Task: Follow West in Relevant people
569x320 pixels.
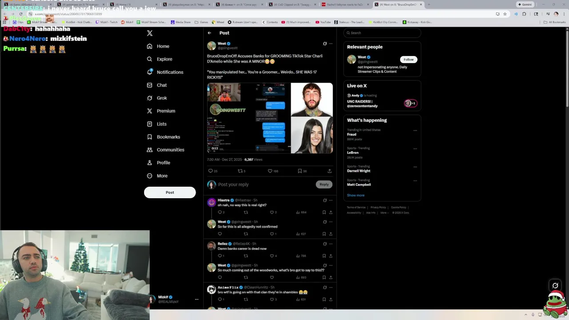Action: pyautogui.click(x=409, y=60)
